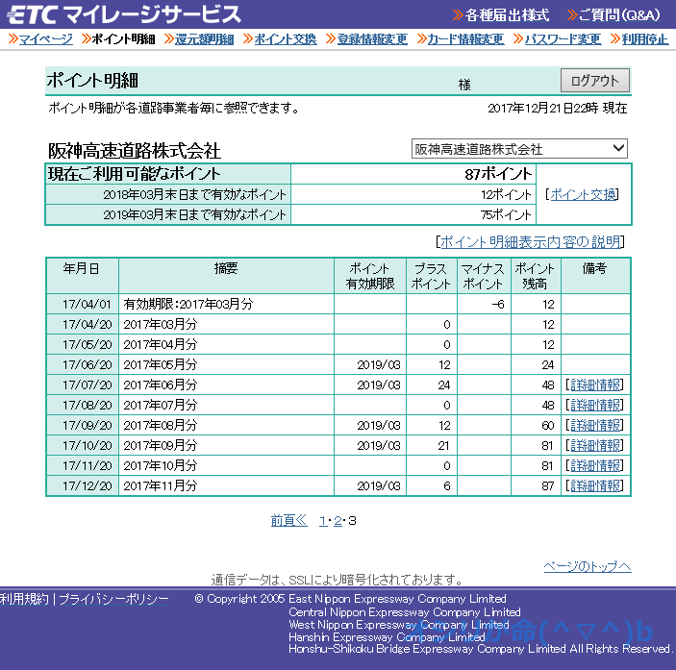This screenshot has height=670, width=676.
Task: Go to page 1 of results
Action: coord(322,521)
